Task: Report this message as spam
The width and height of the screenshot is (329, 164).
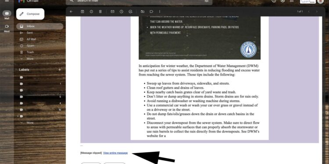Action: point(91,12)
